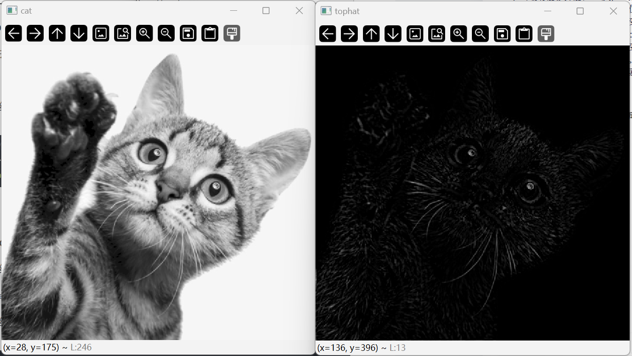The image size is (632, 356).
Task: Pan down in tophat window
Action: (393, 34)
